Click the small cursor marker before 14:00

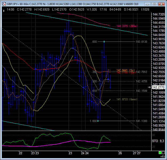click(x=4, y=11)
